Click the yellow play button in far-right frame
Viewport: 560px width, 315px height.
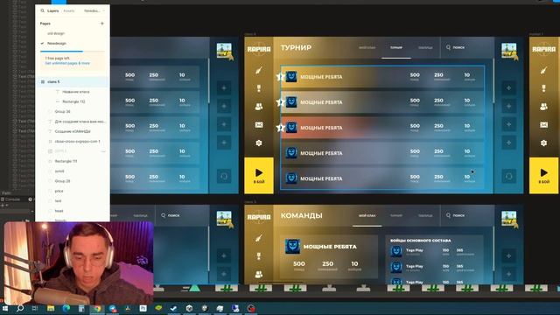543,176
